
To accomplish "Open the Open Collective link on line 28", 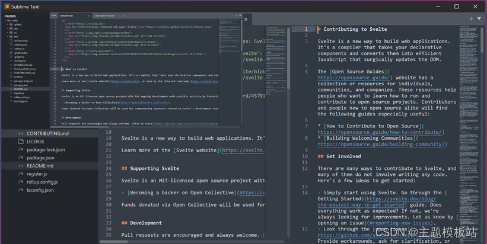I will click(x=252, y=193).
